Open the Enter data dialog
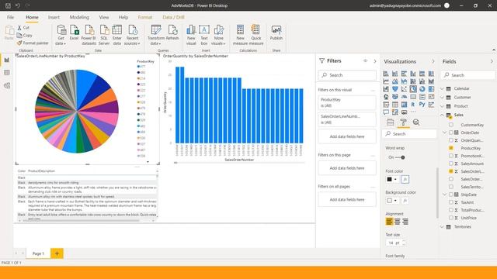This screenshot has height=279, width=497. (117, 34)
